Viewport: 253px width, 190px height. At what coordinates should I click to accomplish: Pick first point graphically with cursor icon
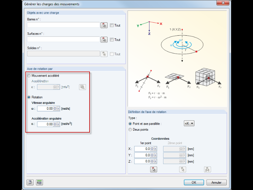coord(153,169)
